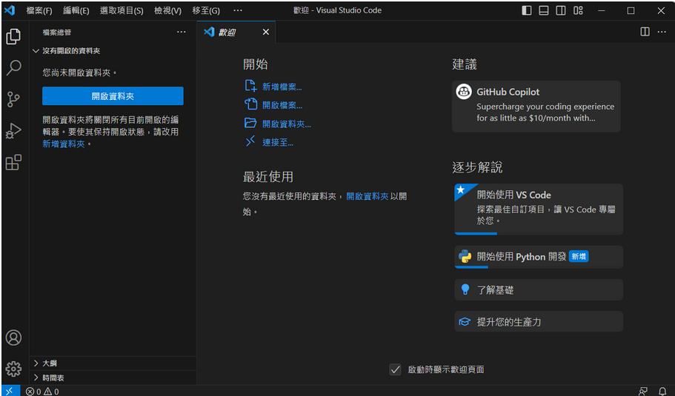Viewport: 675px width, 396px height.
Task: Open the 檔案(F) menu
Action: tap(39, 11)
